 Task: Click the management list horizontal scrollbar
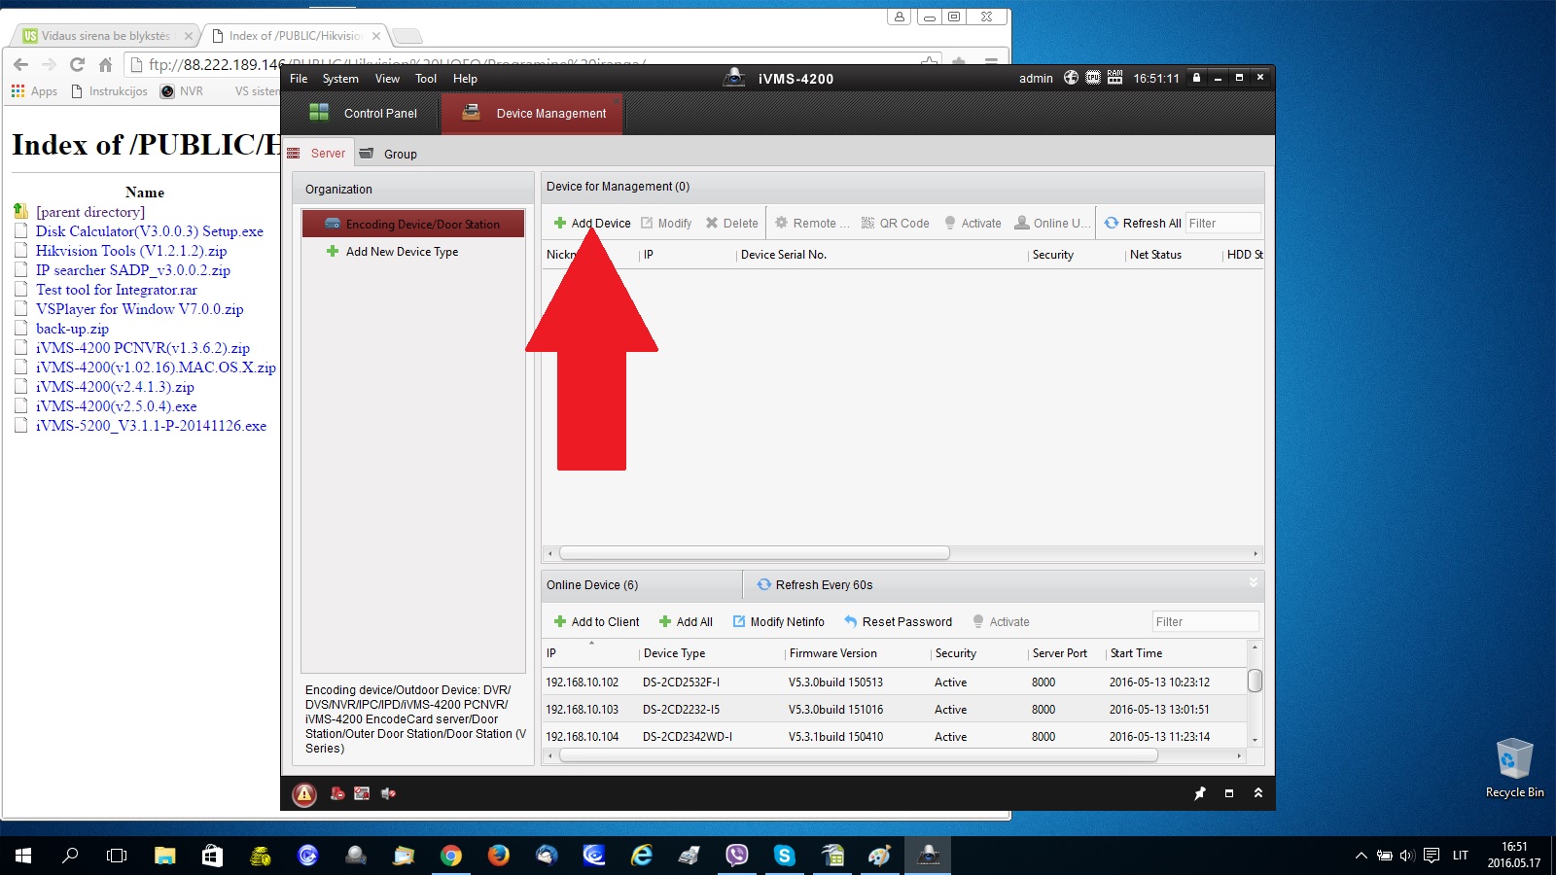[755, 553]
